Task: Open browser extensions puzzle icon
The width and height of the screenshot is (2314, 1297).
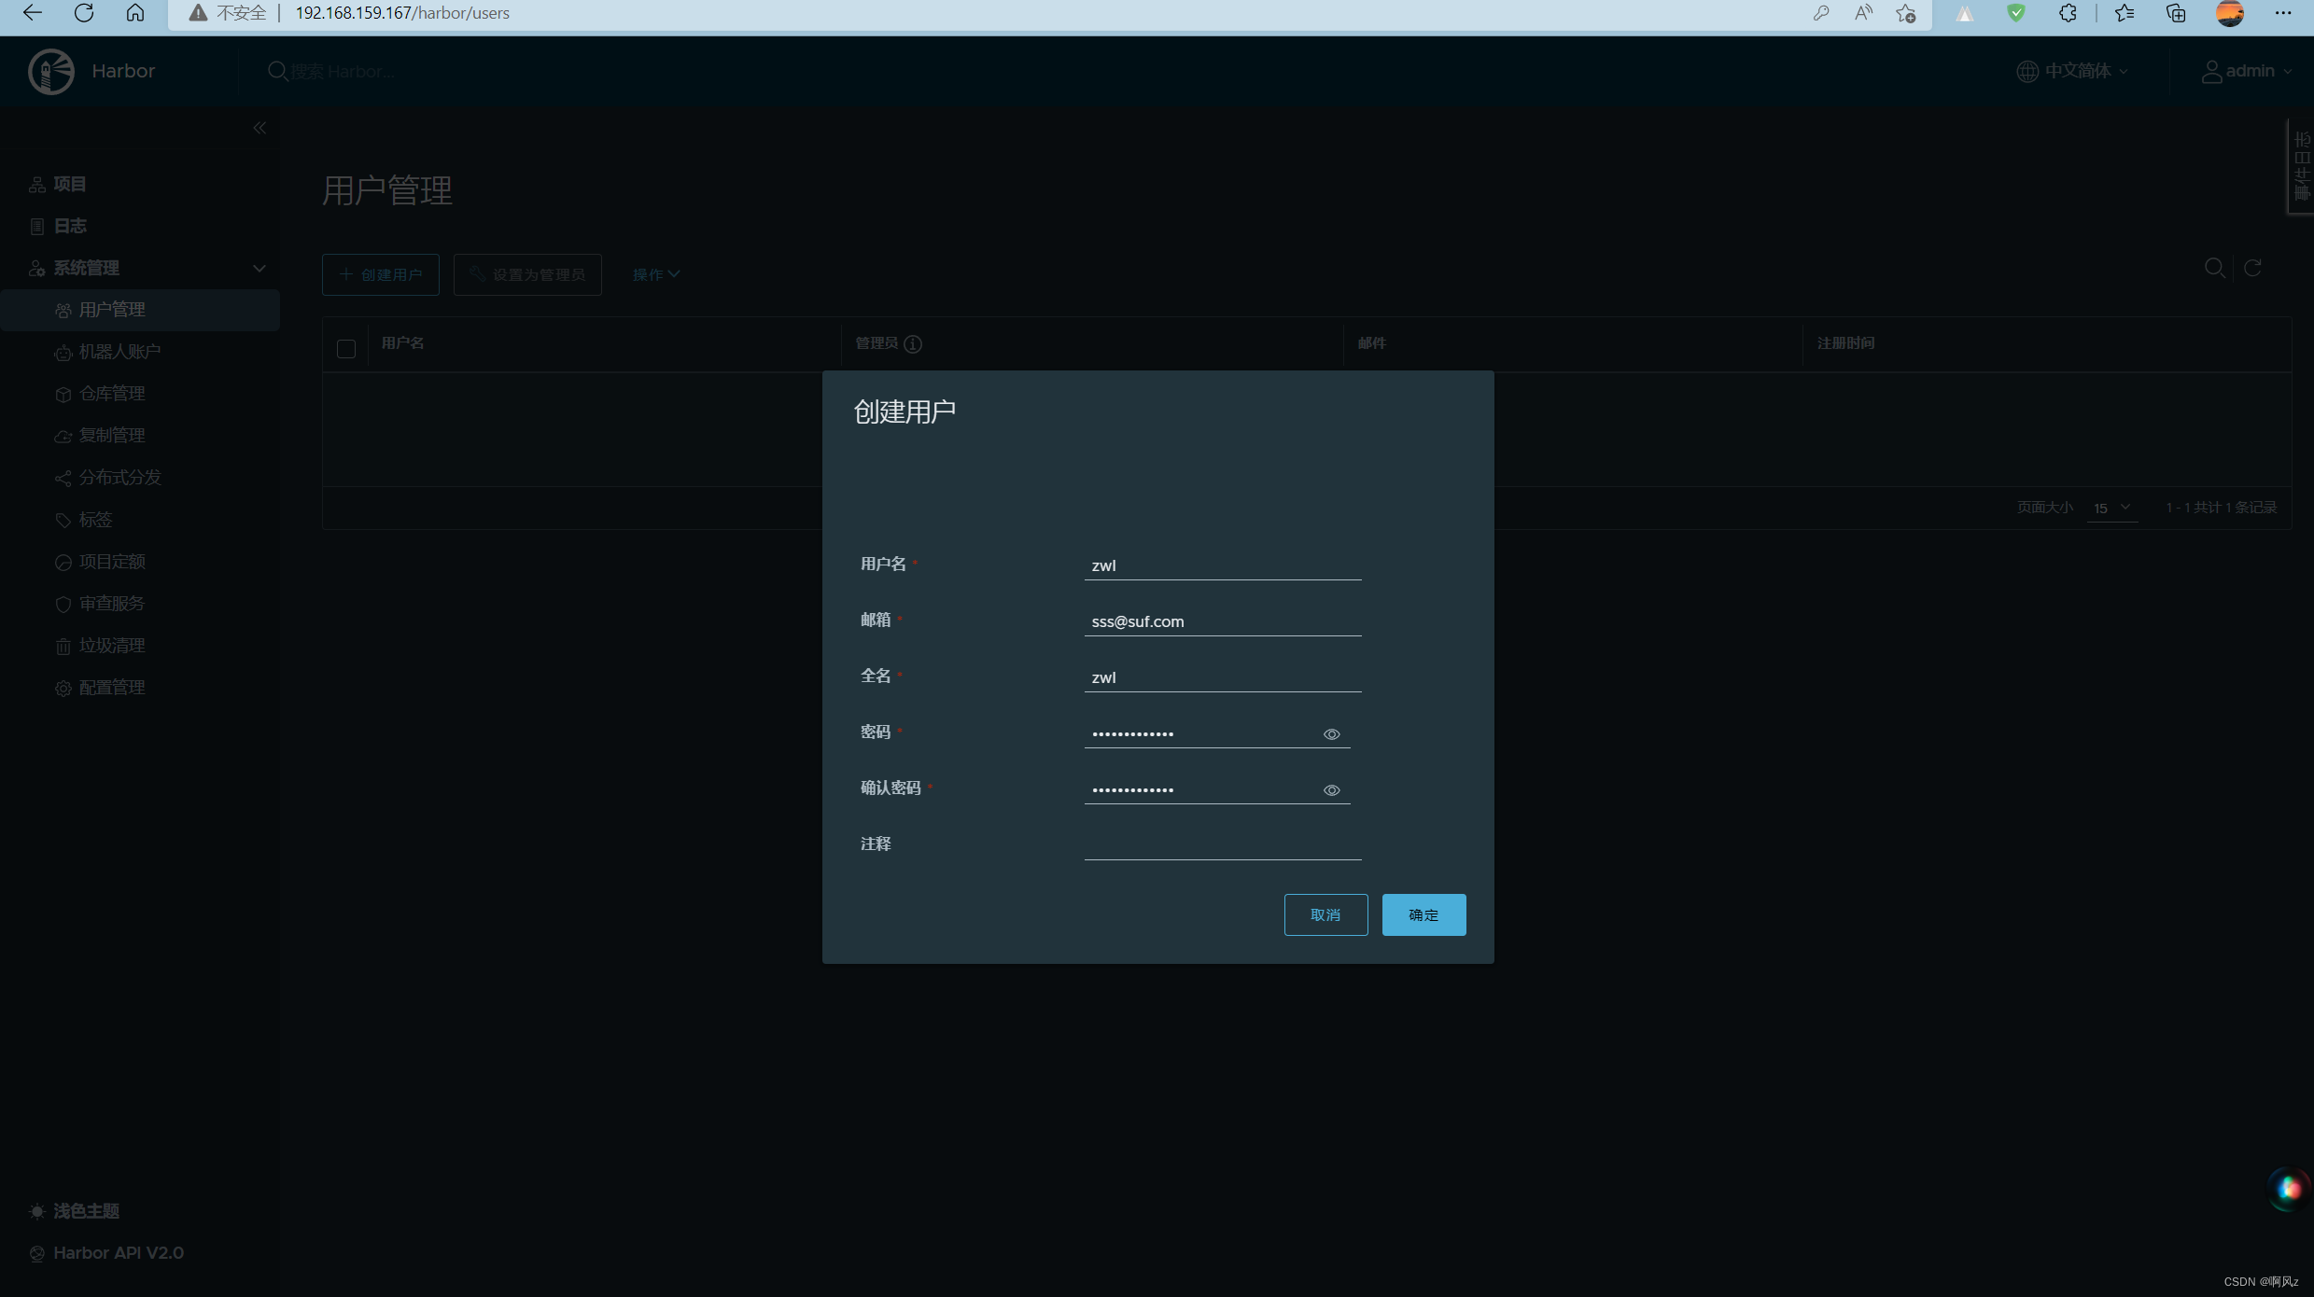Action: click(x=2069, y=13)
